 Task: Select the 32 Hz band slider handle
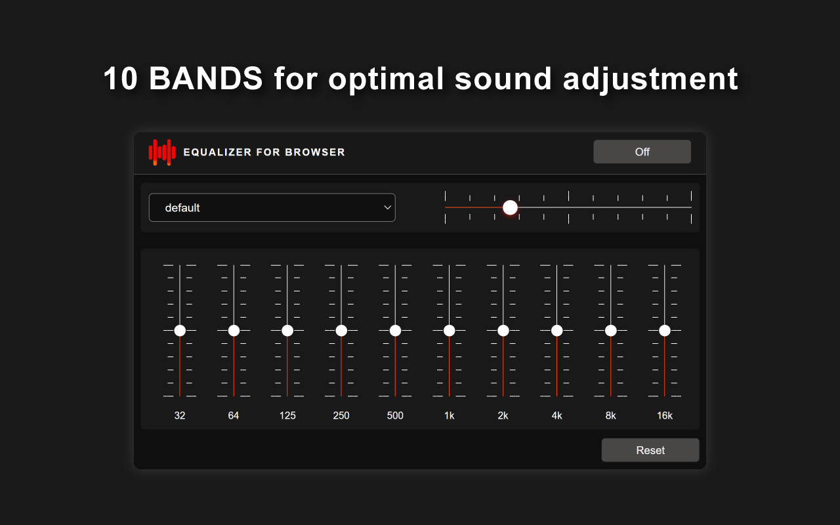pyautogui.click(x=180, y=331)
